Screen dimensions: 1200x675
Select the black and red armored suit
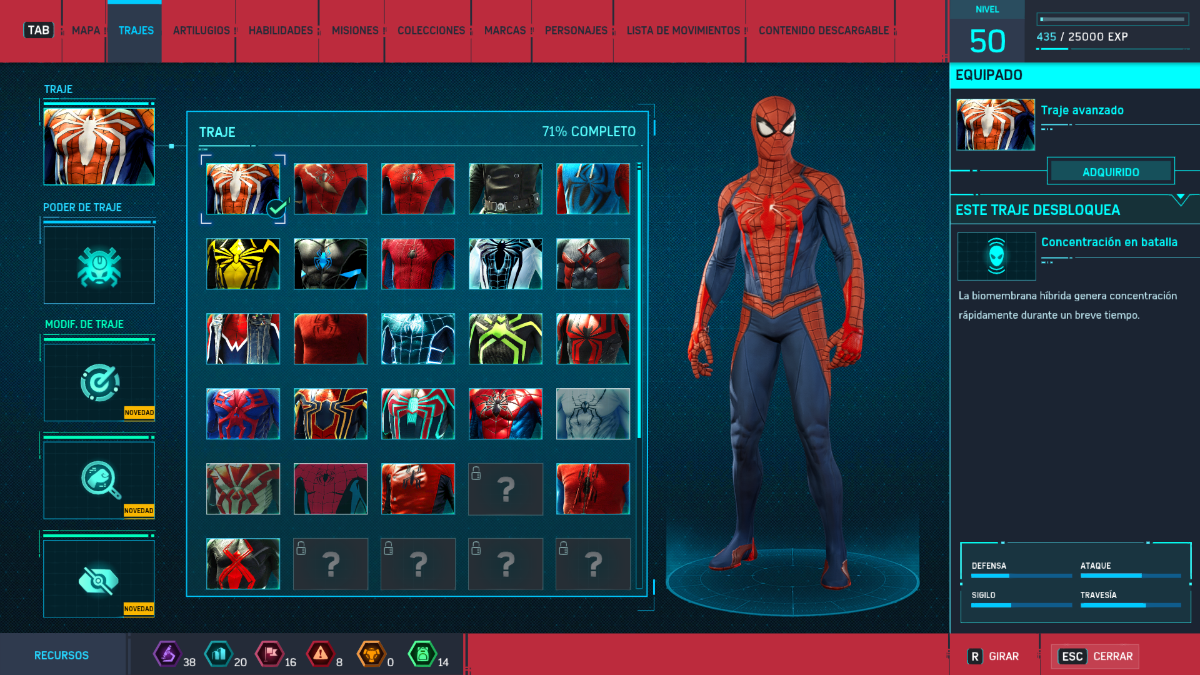(x=593, y=339)
